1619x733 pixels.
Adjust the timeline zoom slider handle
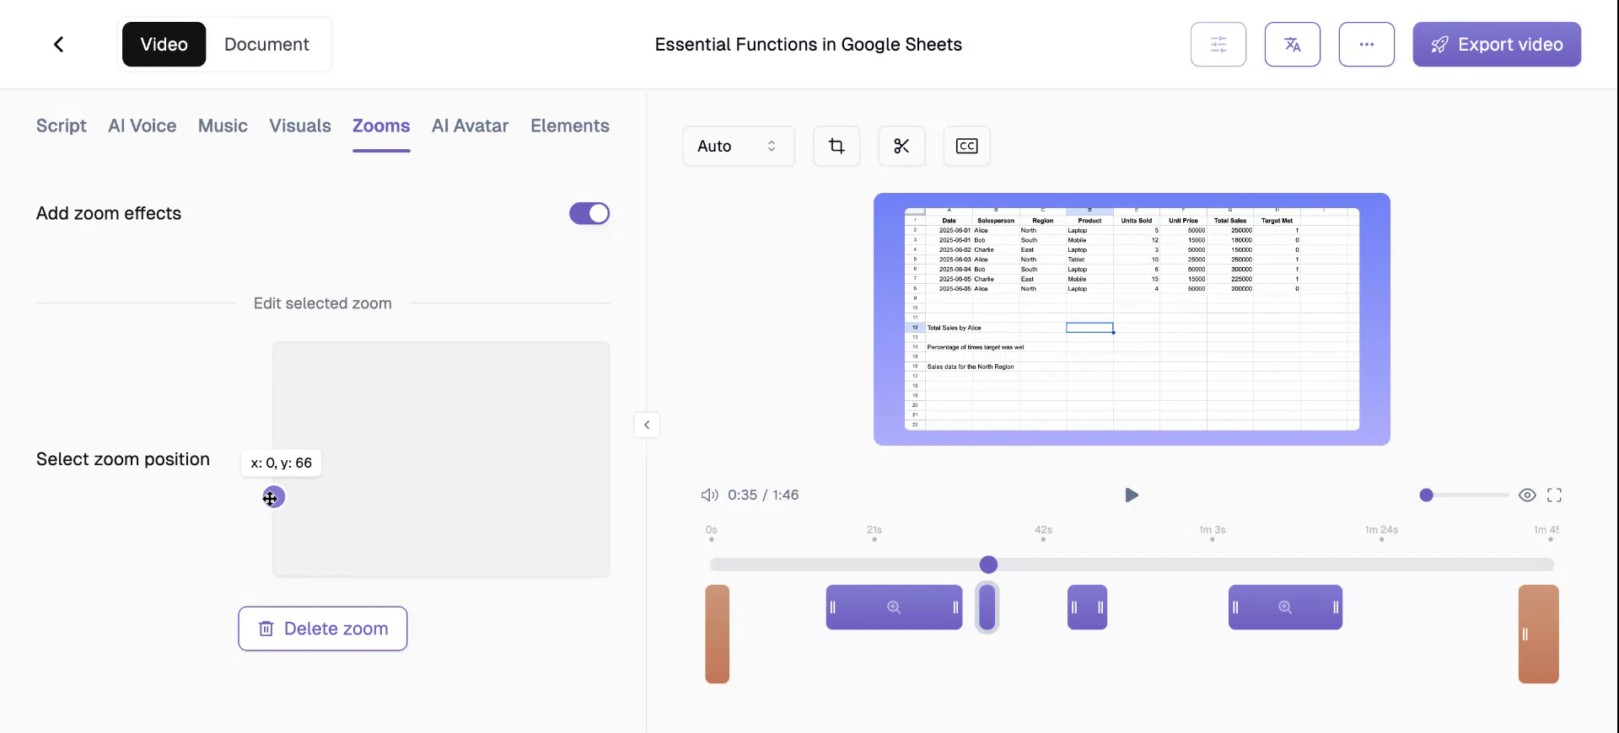pos(1427,495)
